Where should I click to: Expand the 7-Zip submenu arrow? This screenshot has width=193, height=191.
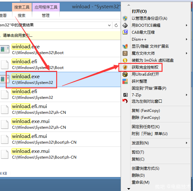pos(187,95)
